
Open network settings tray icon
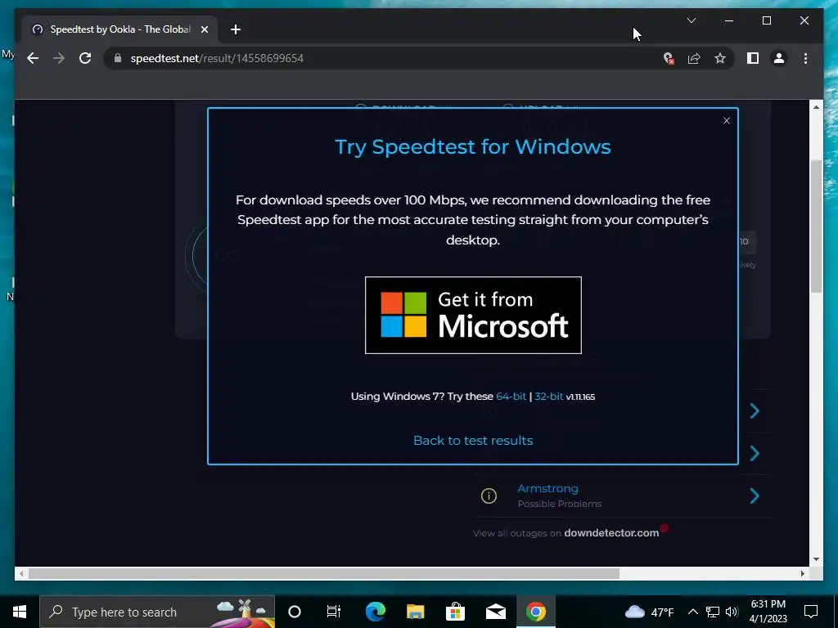coord(713,612)
